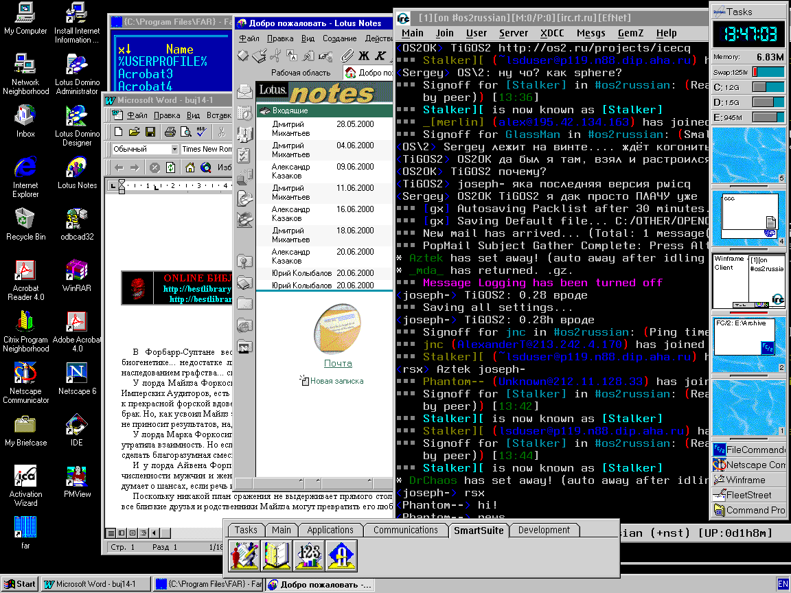Go to the Start Page house icon in Word

point(190,167)
